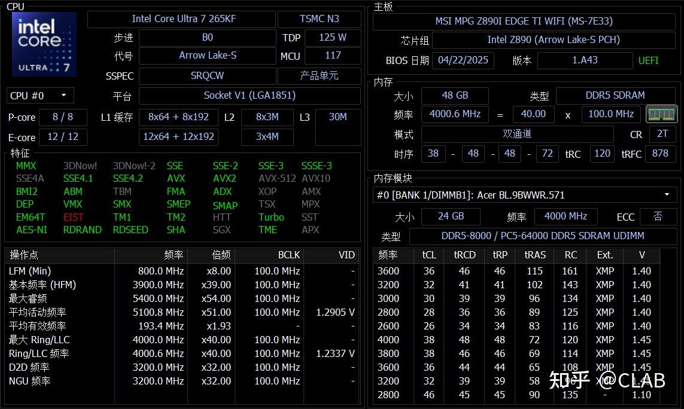684x409 pixels.
Task: Click the AVX-512 feature label
Action: 277,178
